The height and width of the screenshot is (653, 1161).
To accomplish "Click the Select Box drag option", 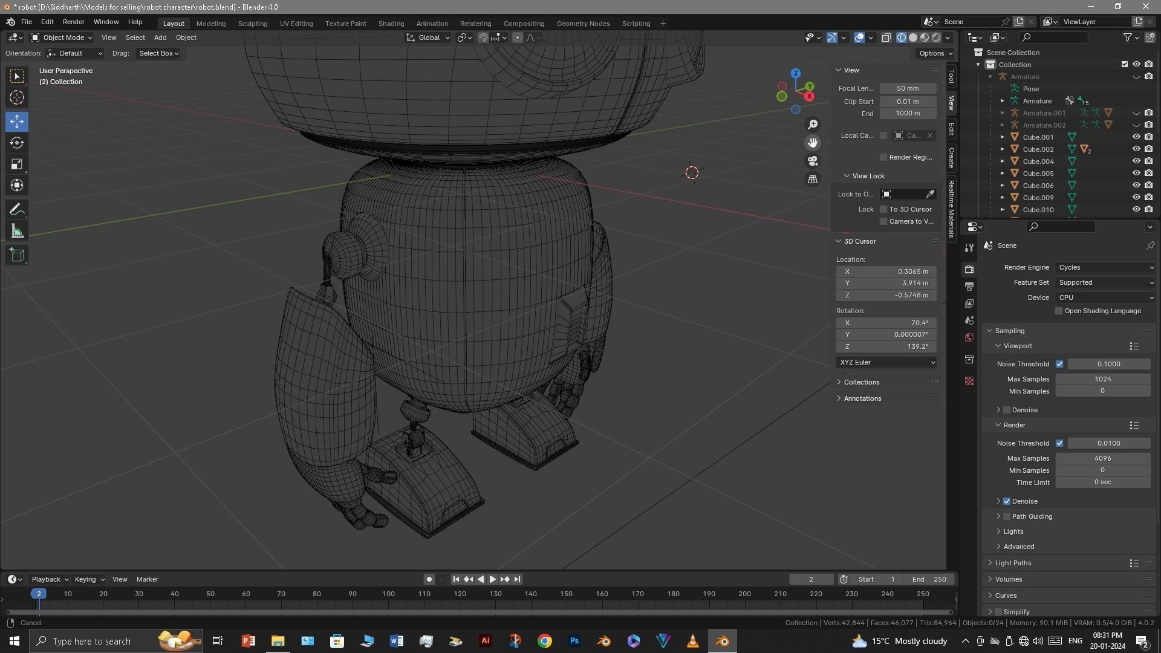I will [159, 53].
